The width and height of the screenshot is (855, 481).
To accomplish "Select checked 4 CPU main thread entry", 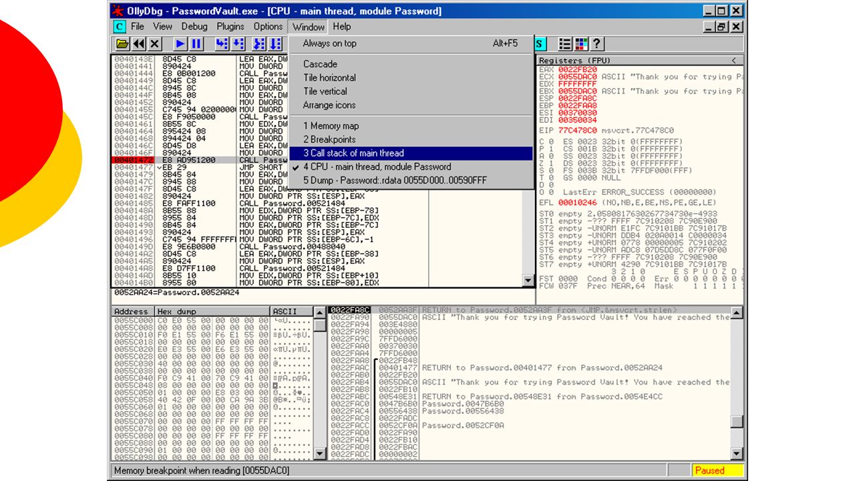I will coord(411,167).
